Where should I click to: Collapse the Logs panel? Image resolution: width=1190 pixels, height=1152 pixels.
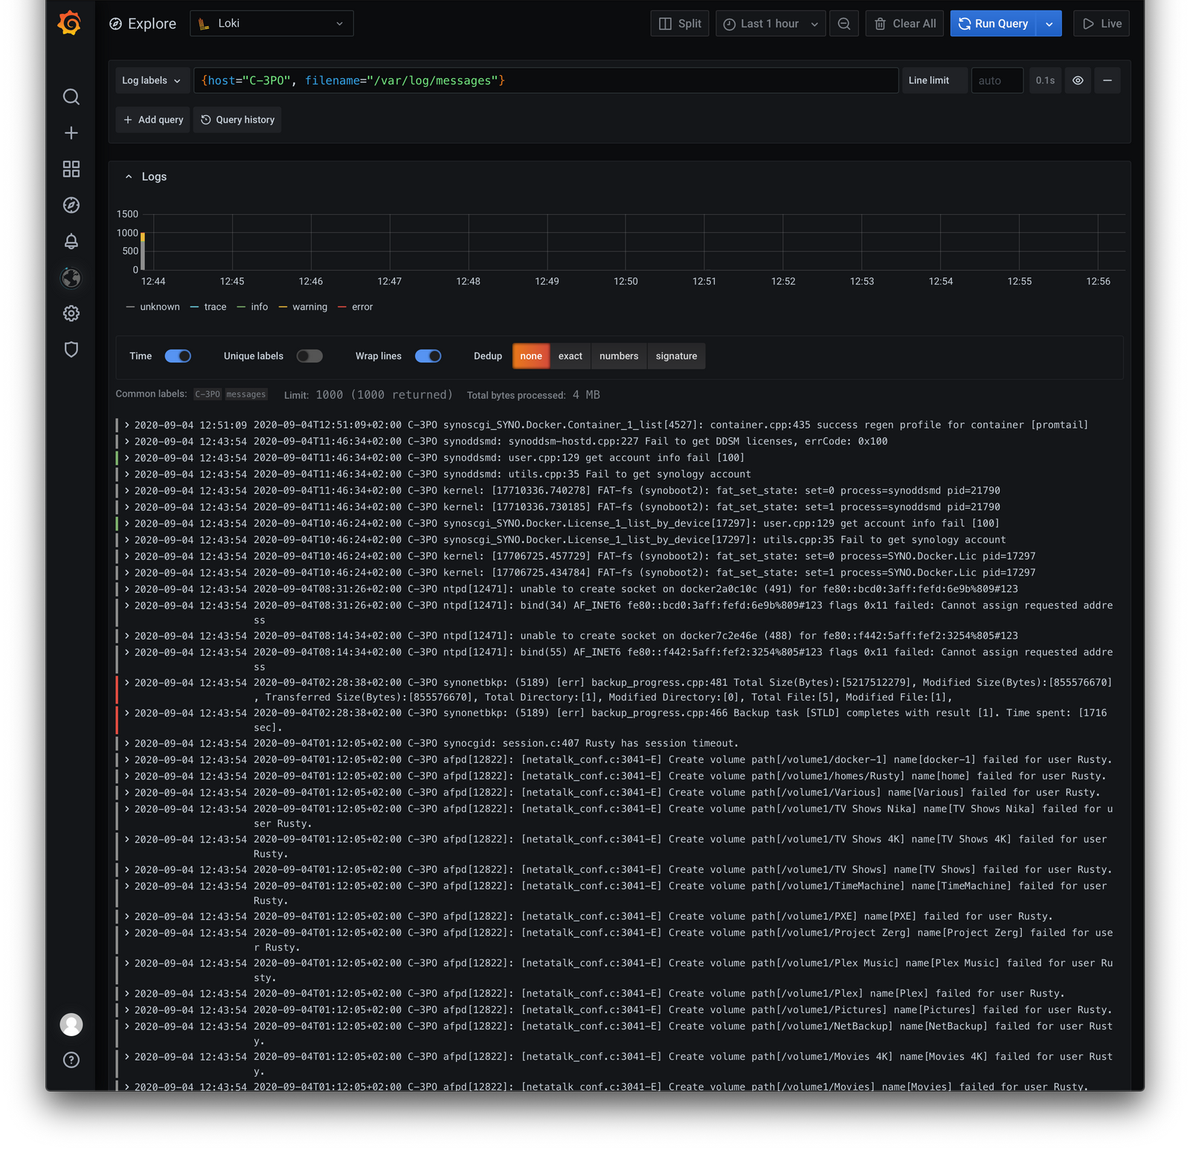click(x=129, y=176)
